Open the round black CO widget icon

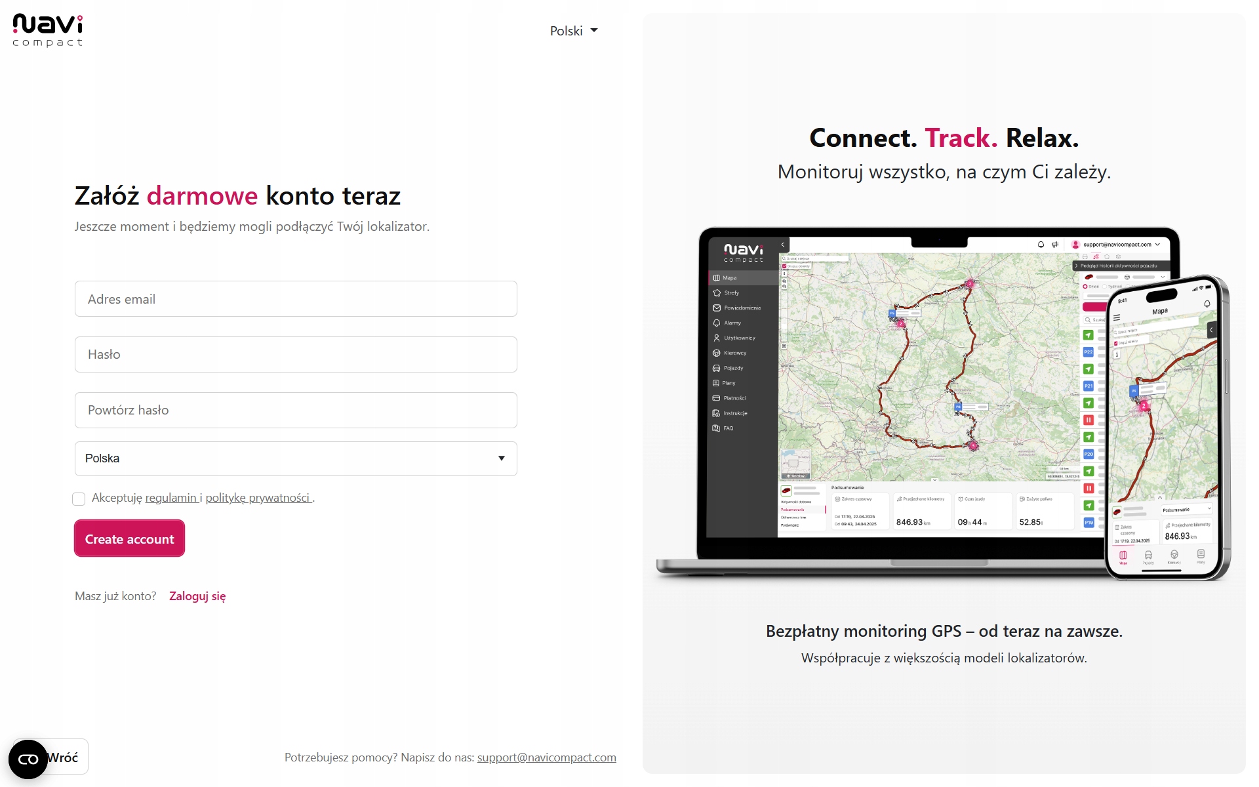[x=28, y=759]
